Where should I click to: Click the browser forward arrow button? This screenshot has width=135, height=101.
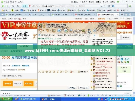point(7,6)
